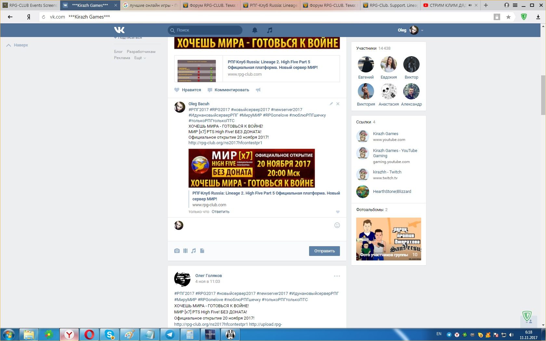
Task: Open emoji smiley picker
Action: coord(337,225)
